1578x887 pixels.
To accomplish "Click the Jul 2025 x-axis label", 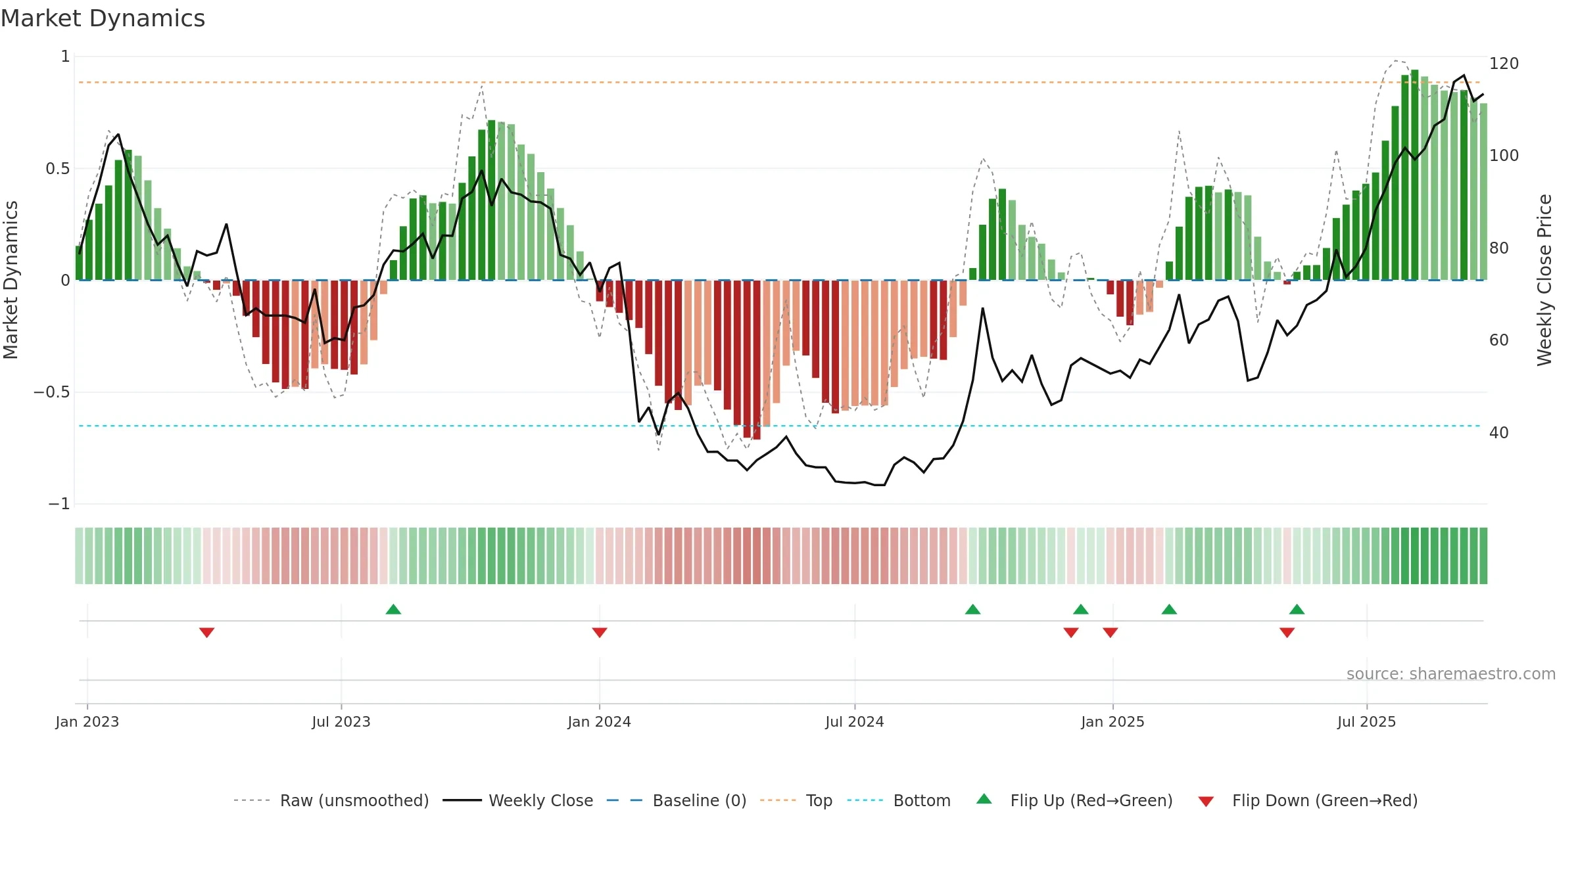I will 1366,721.
